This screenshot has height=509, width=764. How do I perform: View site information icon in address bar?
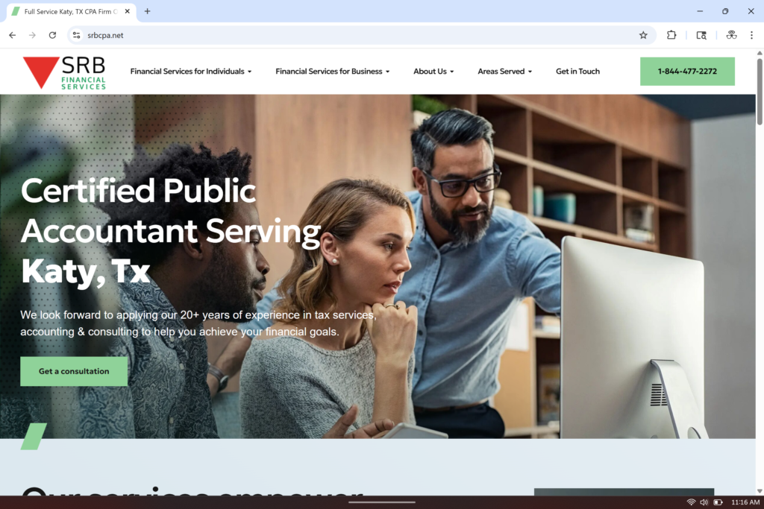(75, 35)
